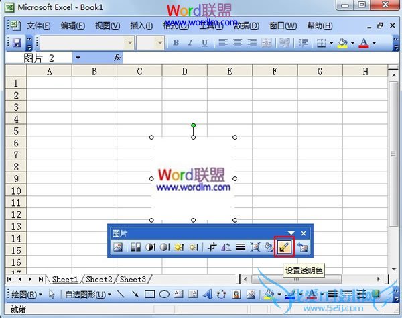
Task: Select the Select Objects arrow tool
Action: 52,295
